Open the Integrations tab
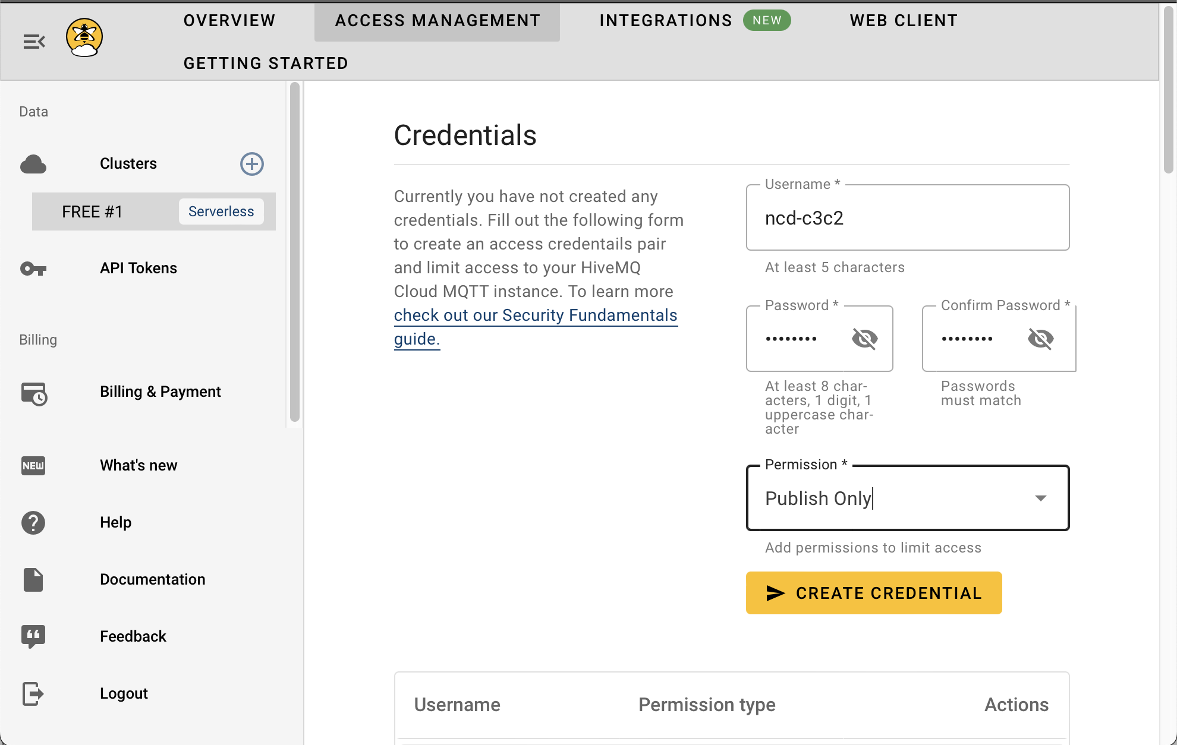The image size is (1177, 745). [666, 21]
